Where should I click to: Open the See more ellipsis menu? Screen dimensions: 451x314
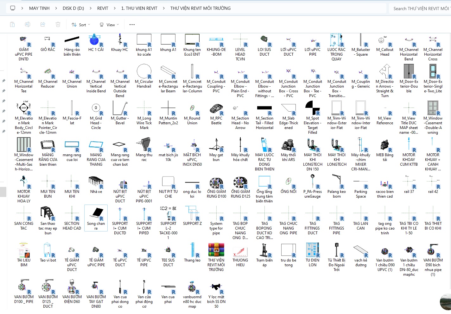(x=132, y=25)
